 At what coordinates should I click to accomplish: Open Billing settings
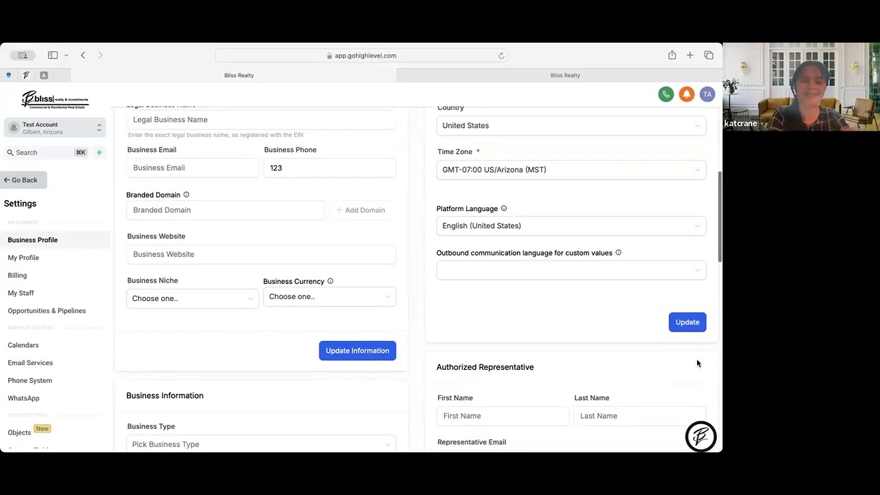[x=17, y=275]
